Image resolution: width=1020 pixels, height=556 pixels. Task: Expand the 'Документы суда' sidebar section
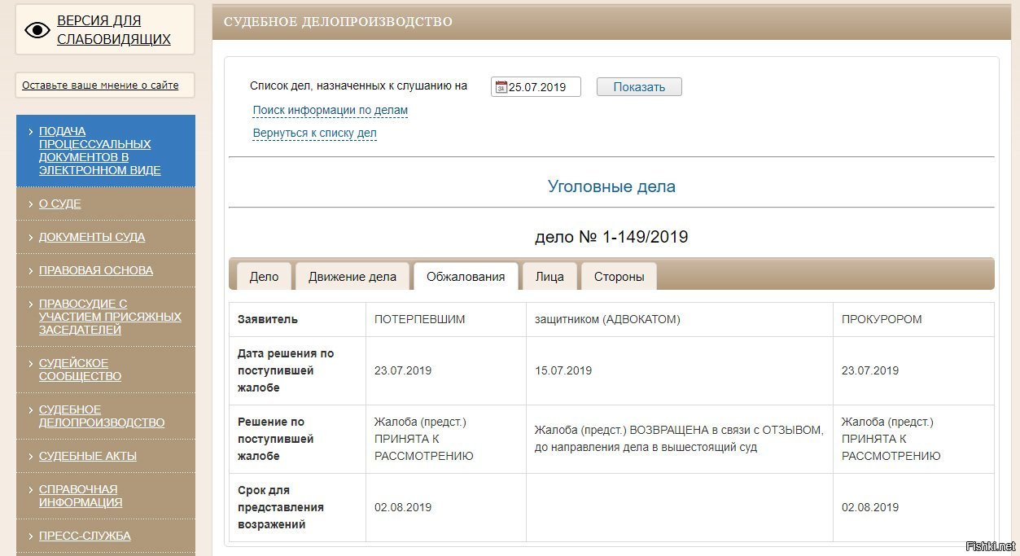pyautogui.click(x=92, y=237)
